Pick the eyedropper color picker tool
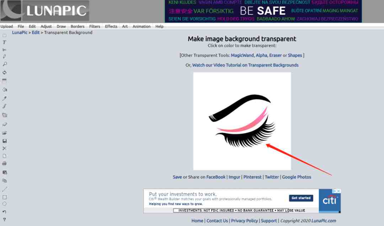The image size is (384, 226). 4,98
